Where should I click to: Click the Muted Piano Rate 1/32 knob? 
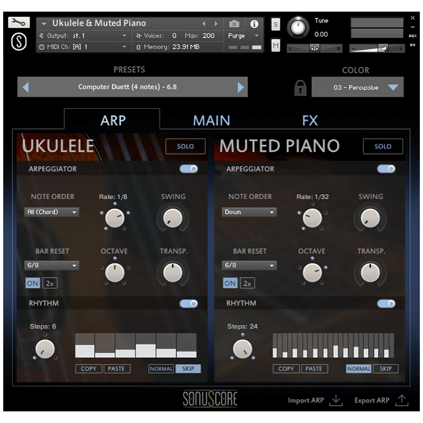tap(312, 218)
